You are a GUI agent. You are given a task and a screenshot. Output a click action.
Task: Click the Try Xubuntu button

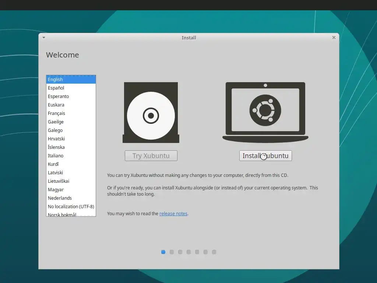[x=151, y=156]
